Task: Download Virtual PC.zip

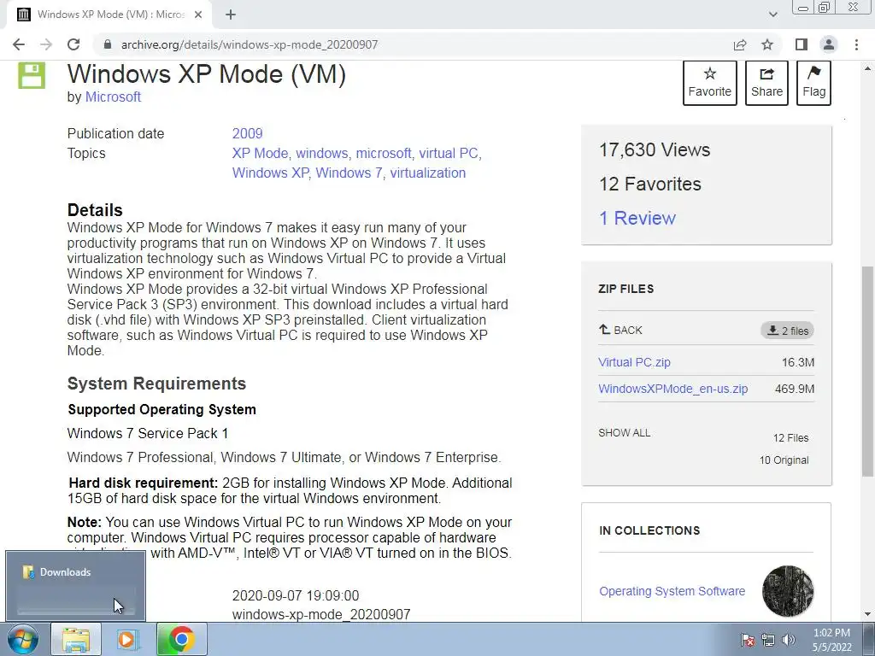Action: [635, 362]
